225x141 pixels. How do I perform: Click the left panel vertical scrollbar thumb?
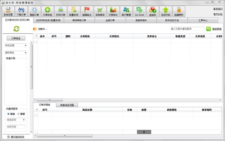click(31, 67)
